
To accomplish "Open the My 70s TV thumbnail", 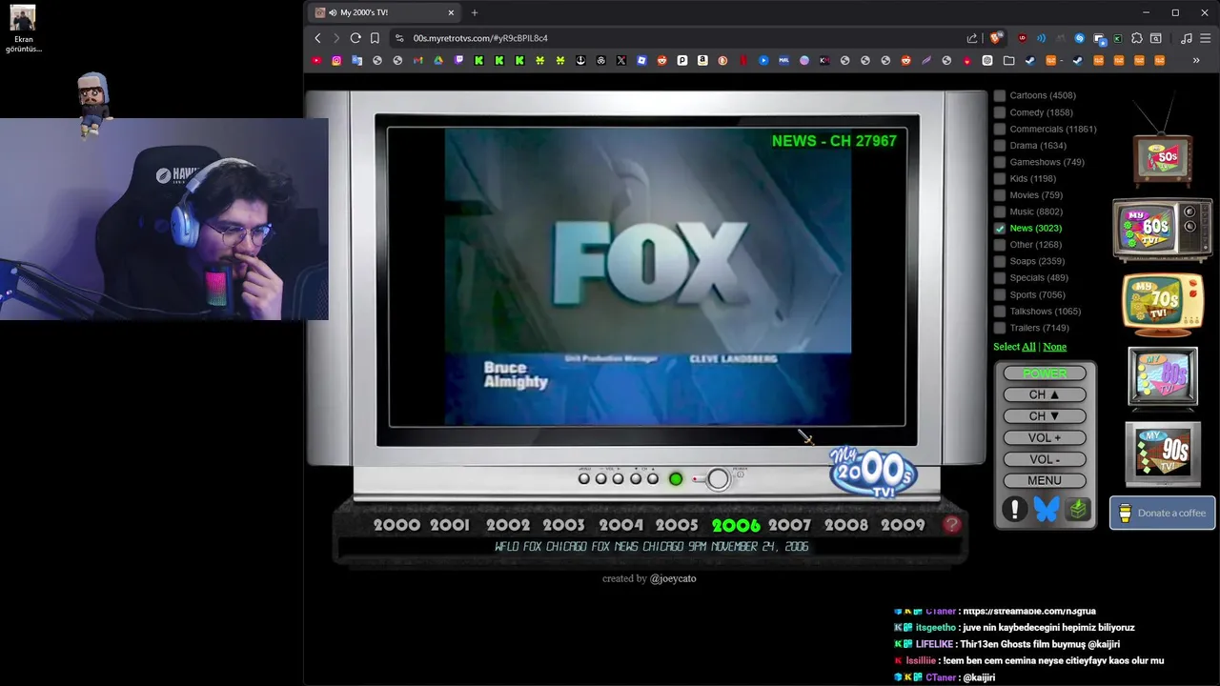I will click(x=1163, y=304).
